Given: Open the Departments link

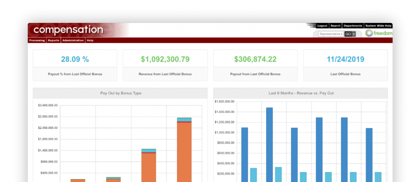Looking at the screenshot, I should pyautogui.click(x=353, y=26).
